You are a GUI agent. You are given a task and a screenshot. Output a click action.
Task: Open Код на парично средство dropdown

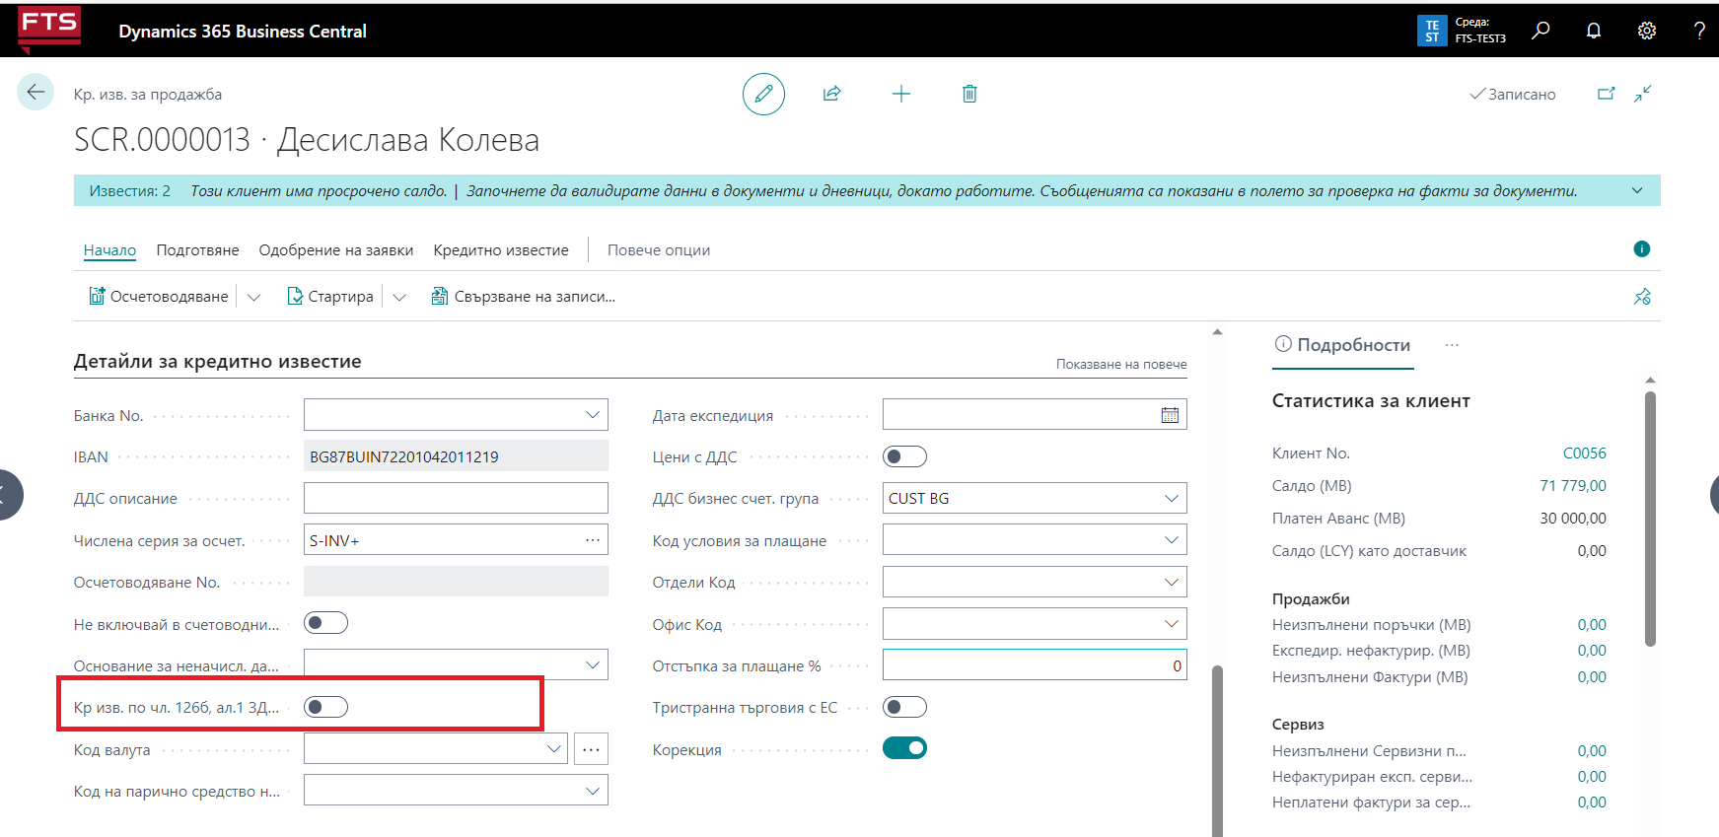tap(593, 791)
